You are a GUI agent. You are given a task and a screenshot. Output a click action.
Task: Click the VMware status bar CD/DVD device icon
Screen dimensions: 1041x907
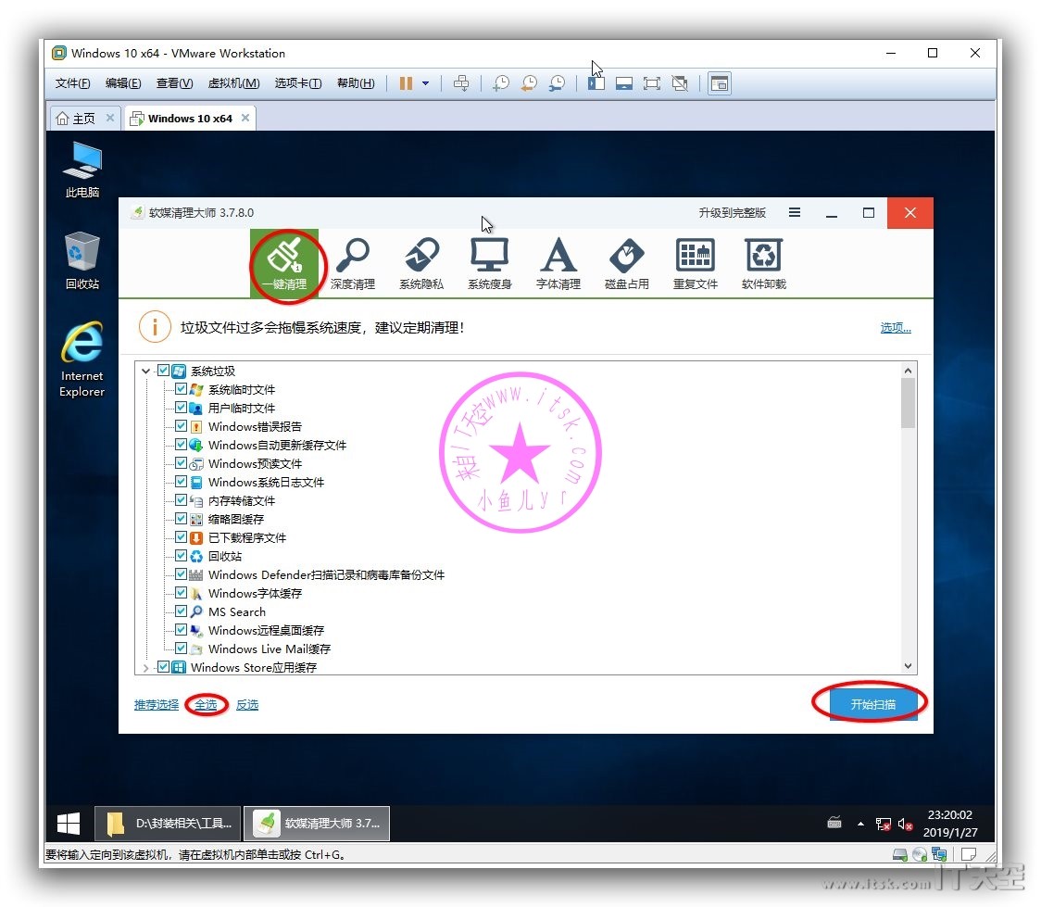click(x=920, y=854)
